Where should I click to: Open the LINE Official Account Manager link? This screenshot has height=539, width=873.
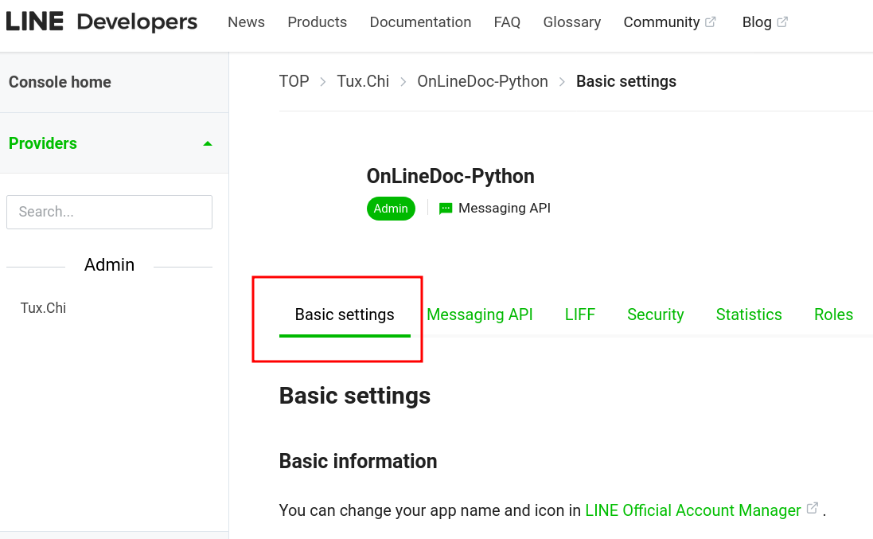pos(692,510)
